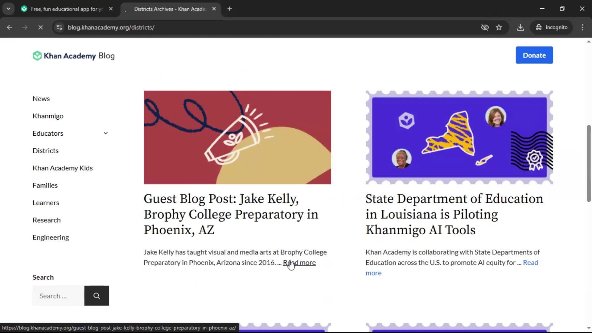Open the new tab plus button
The image size is (592, 333).
click(x=229, y=9)
